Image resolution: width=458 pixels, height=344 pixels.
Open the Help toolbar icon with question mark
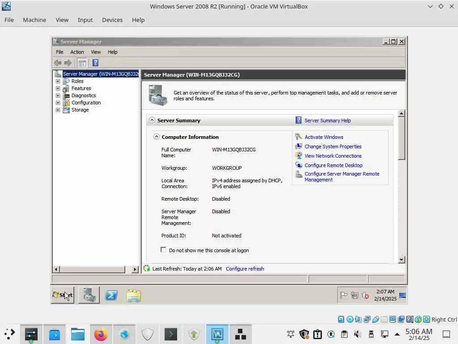96,63
